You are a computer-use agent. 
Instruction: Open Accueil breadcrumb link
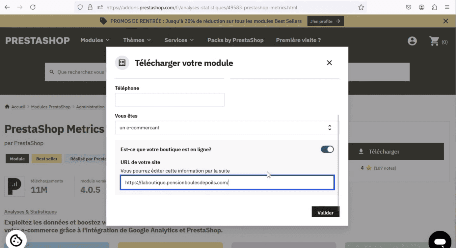[18, 107]
